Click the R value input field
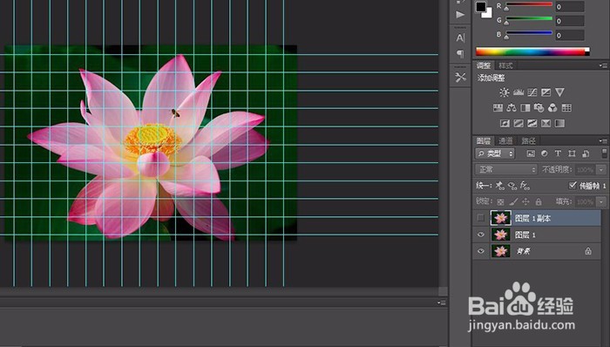This screenshot has width=610, height=347. [x=570, y=7]
